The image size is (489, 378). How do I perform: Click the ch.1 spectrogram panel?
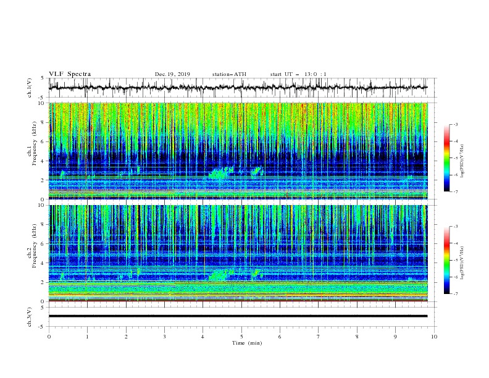tap(238, 151)
